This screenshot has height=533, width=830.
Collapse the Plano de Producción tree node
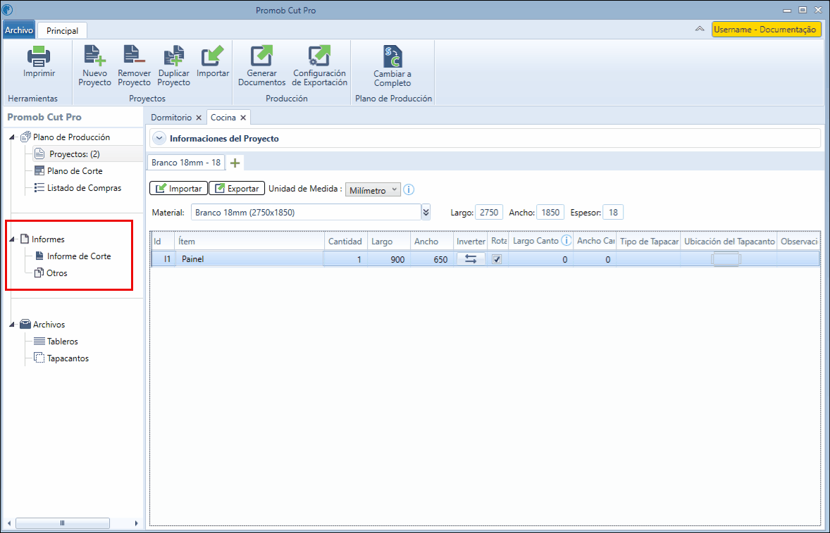click(x=12, y=137)
